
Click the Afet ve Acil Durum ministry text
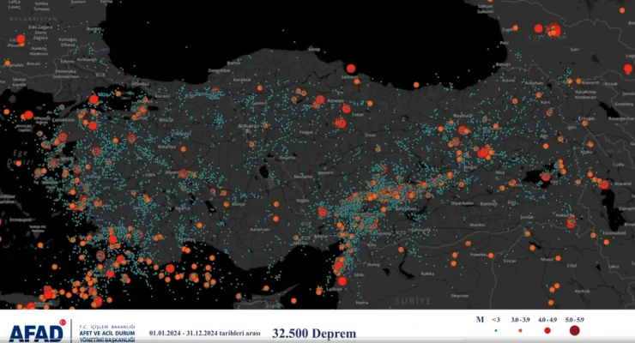coord(106,334)
